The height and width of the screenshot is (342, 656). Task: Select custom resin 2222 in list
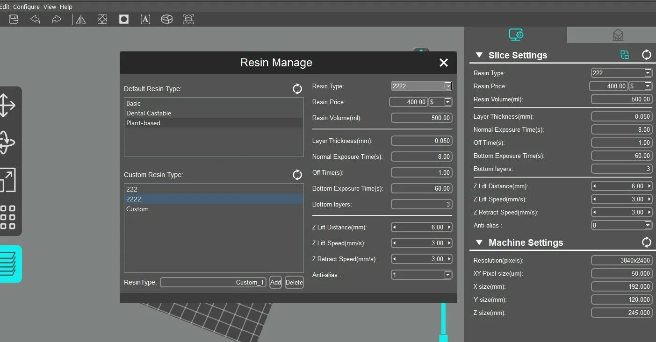tap(214, 199)
